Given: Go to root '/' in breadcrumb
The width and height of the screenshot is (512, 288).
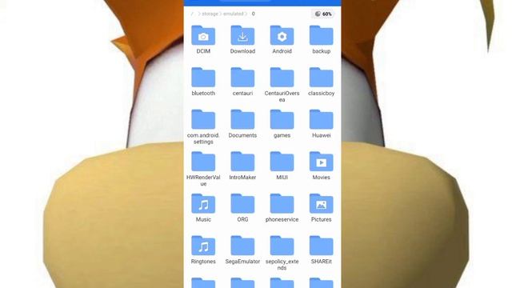Looking at the screenshot, I should point(192,14).
